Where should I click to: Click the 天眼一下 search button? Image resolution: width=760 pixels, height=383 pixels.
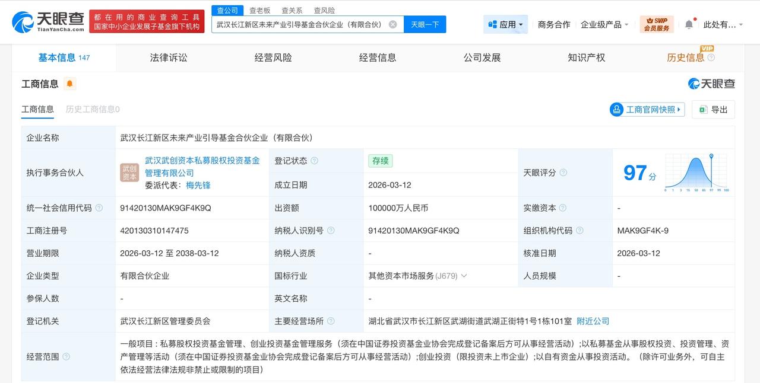[425, 24]
